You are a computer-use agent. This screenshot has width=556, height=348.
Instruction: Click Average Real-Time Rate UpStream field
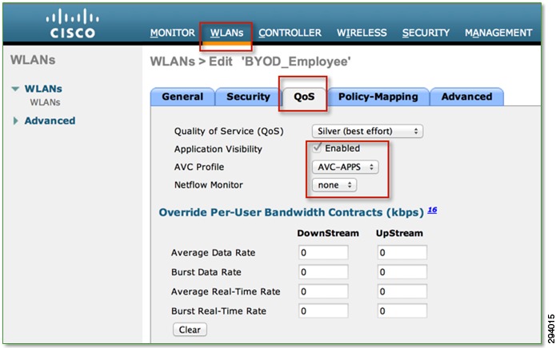coord(402,291)
